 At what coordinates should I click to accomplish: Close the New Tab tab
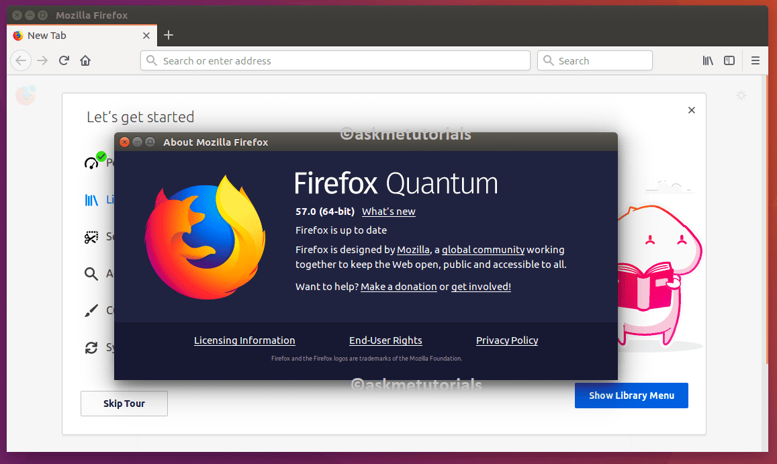point(146,36)
